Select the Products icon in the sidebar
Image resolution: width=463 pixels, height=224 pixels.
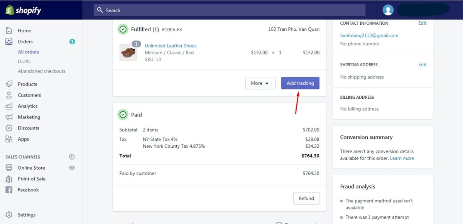(x=10, y=84)
